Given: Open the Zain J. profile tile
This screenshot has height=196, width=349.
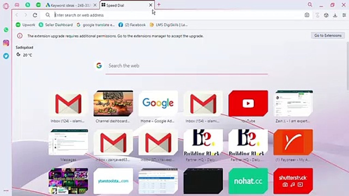Looking at the screenshot, I should coord(293,103).
